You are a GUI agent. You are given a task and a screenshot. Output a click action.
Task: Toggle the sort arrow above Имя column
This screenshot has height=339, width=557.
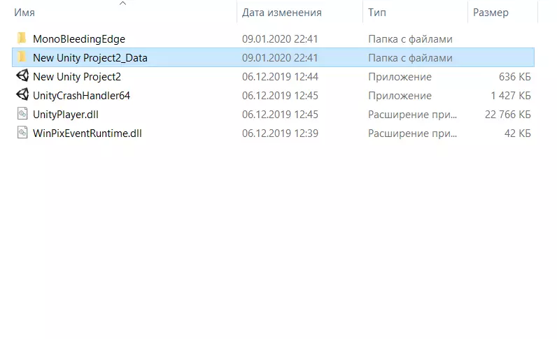[123, 3]
